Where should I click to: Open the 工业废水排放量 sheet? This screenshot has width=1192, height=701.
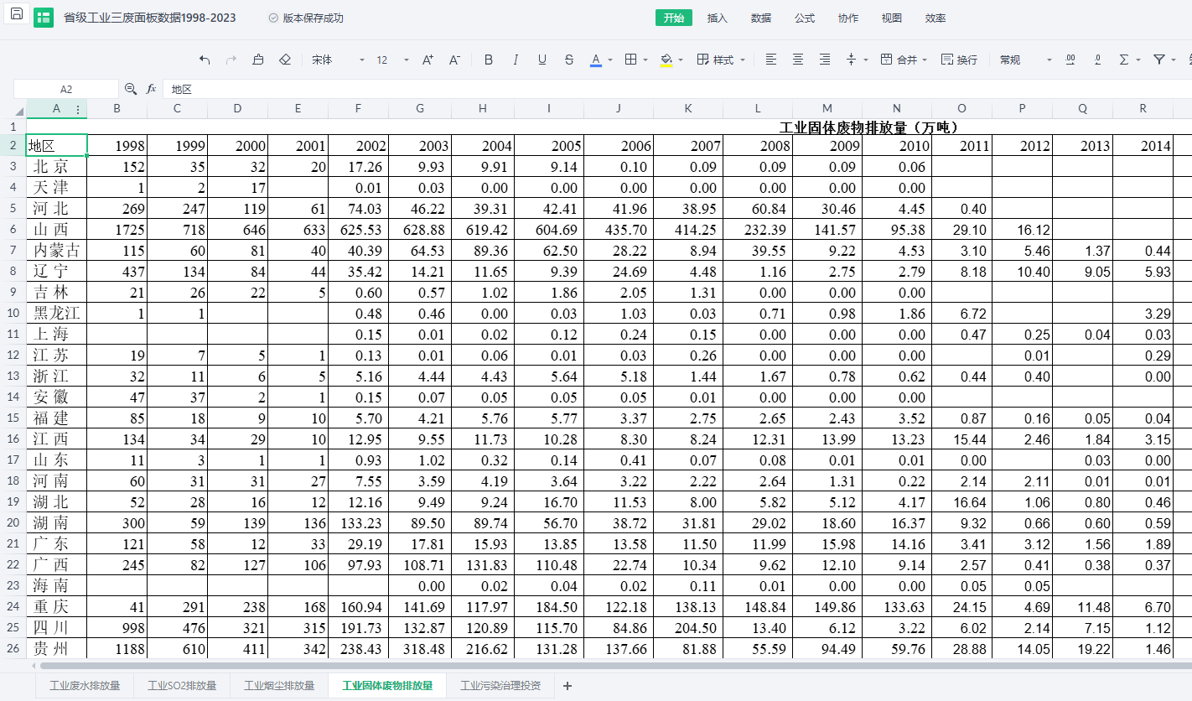point(85,685)
